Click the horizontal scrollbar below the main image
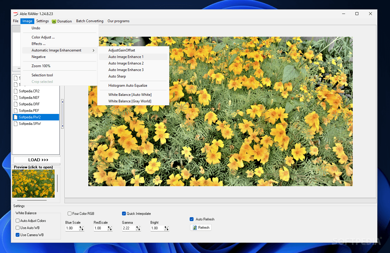This screenshot has width=390, height=253. tap(220, 201)
